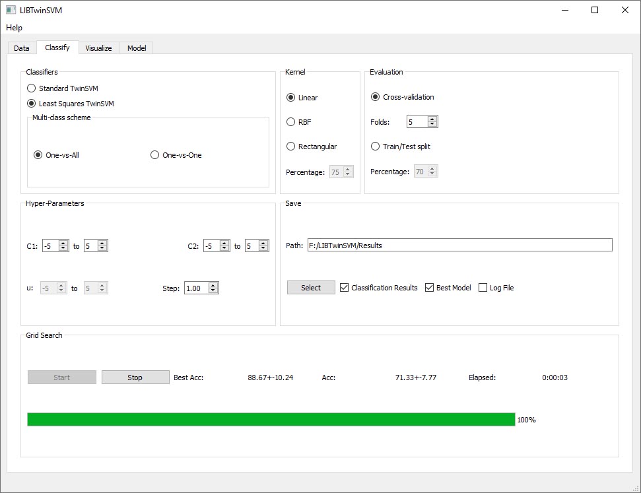This screenshot has width=641, height=493.
Task: Decrease C1 lower bound with down arrow
Action: coord(63,248)
